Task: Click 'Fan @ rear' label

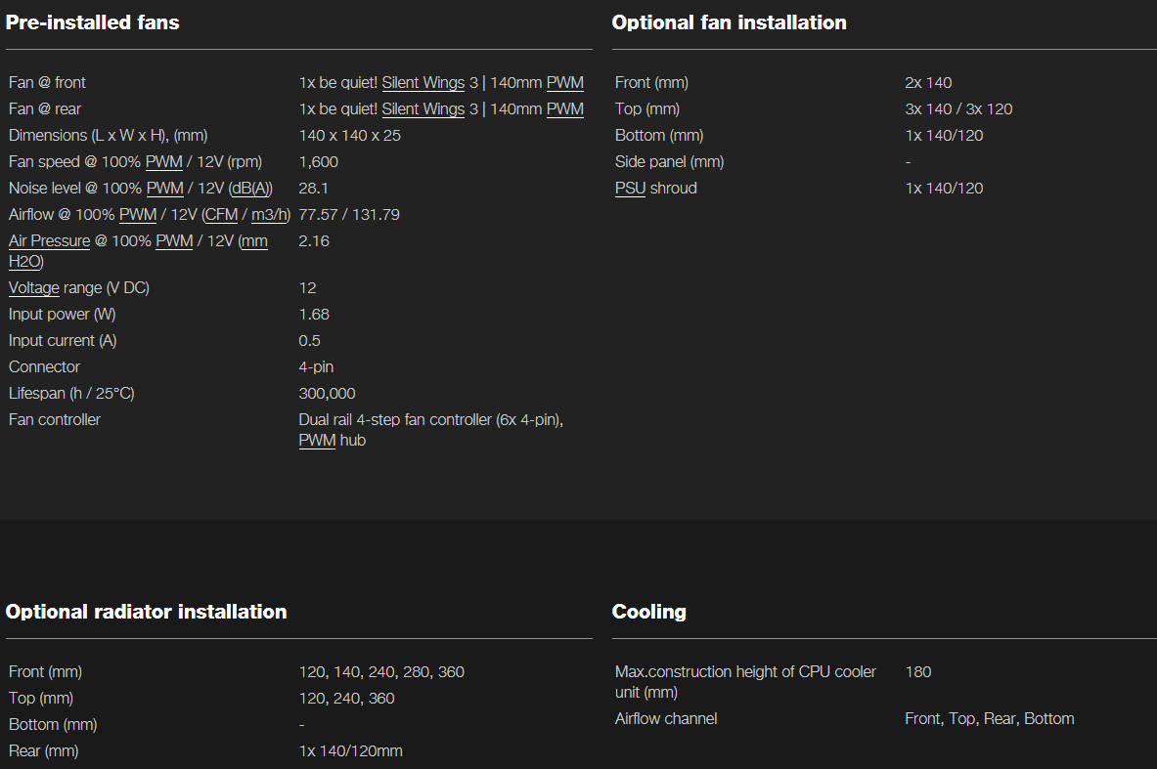Action: [45, 109]
